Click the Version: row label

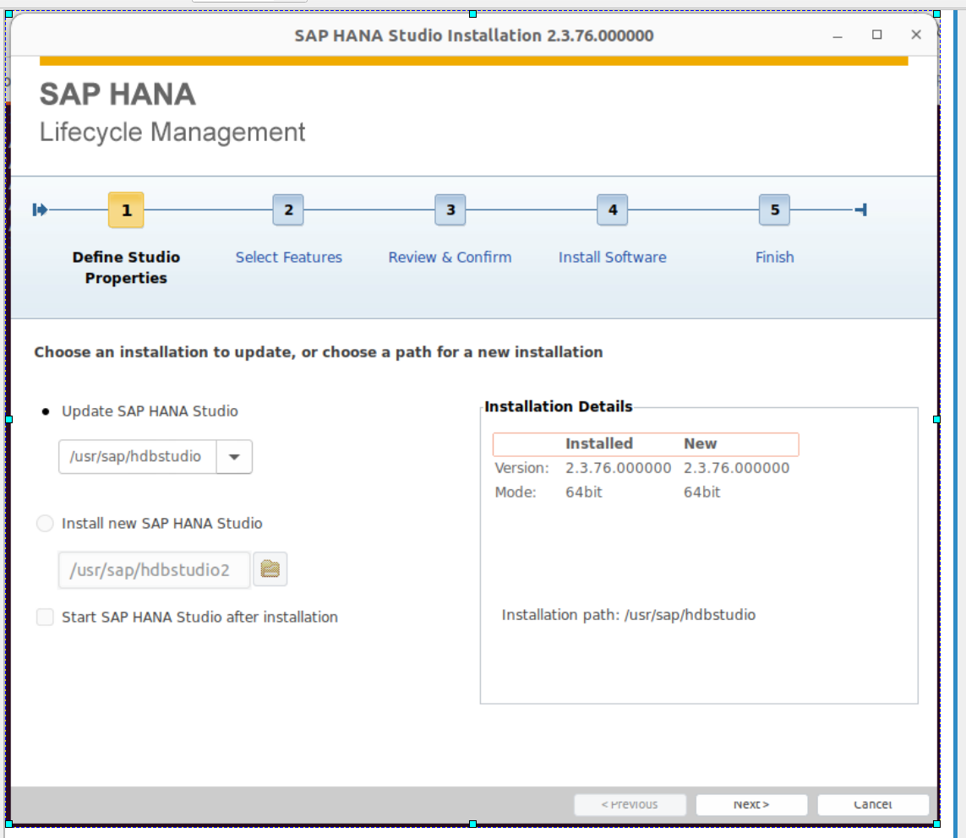click(521, 468)
